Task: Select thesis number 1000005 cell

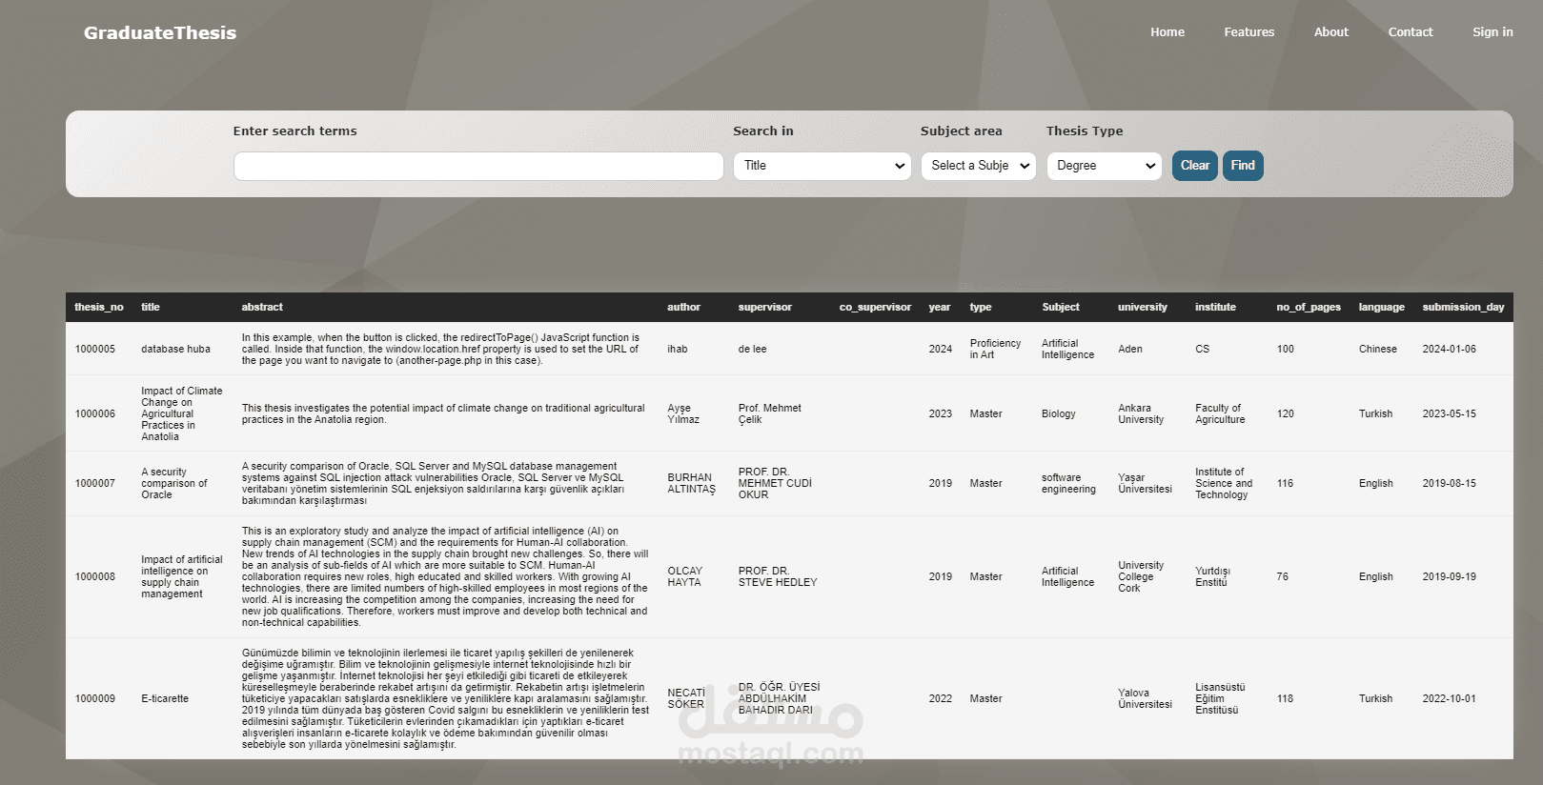Action: coord(95,349)
